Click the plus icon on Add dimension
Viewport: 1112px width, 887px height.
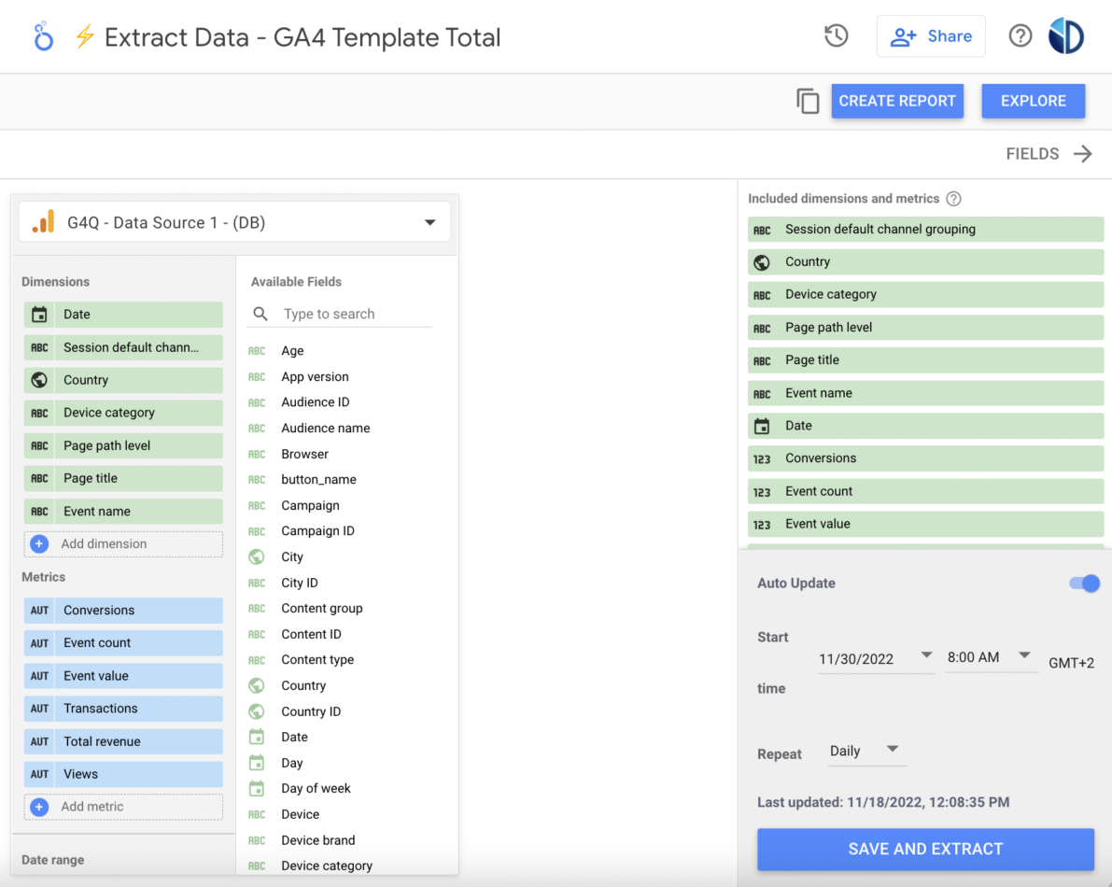coord(38,543)
